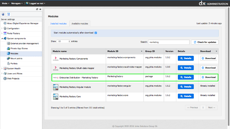Viewport: 230px width, 129px height.
Task: View Details for Marketing Factory Core
Action: click(186, 96)
